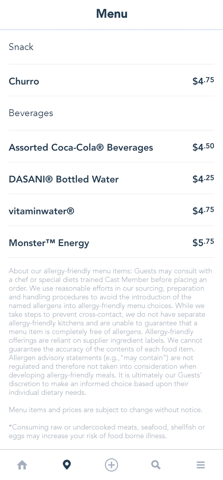Choose DASANI Bottled Water
The height and width of the screenshot is (480, 223).
(64, 179)
